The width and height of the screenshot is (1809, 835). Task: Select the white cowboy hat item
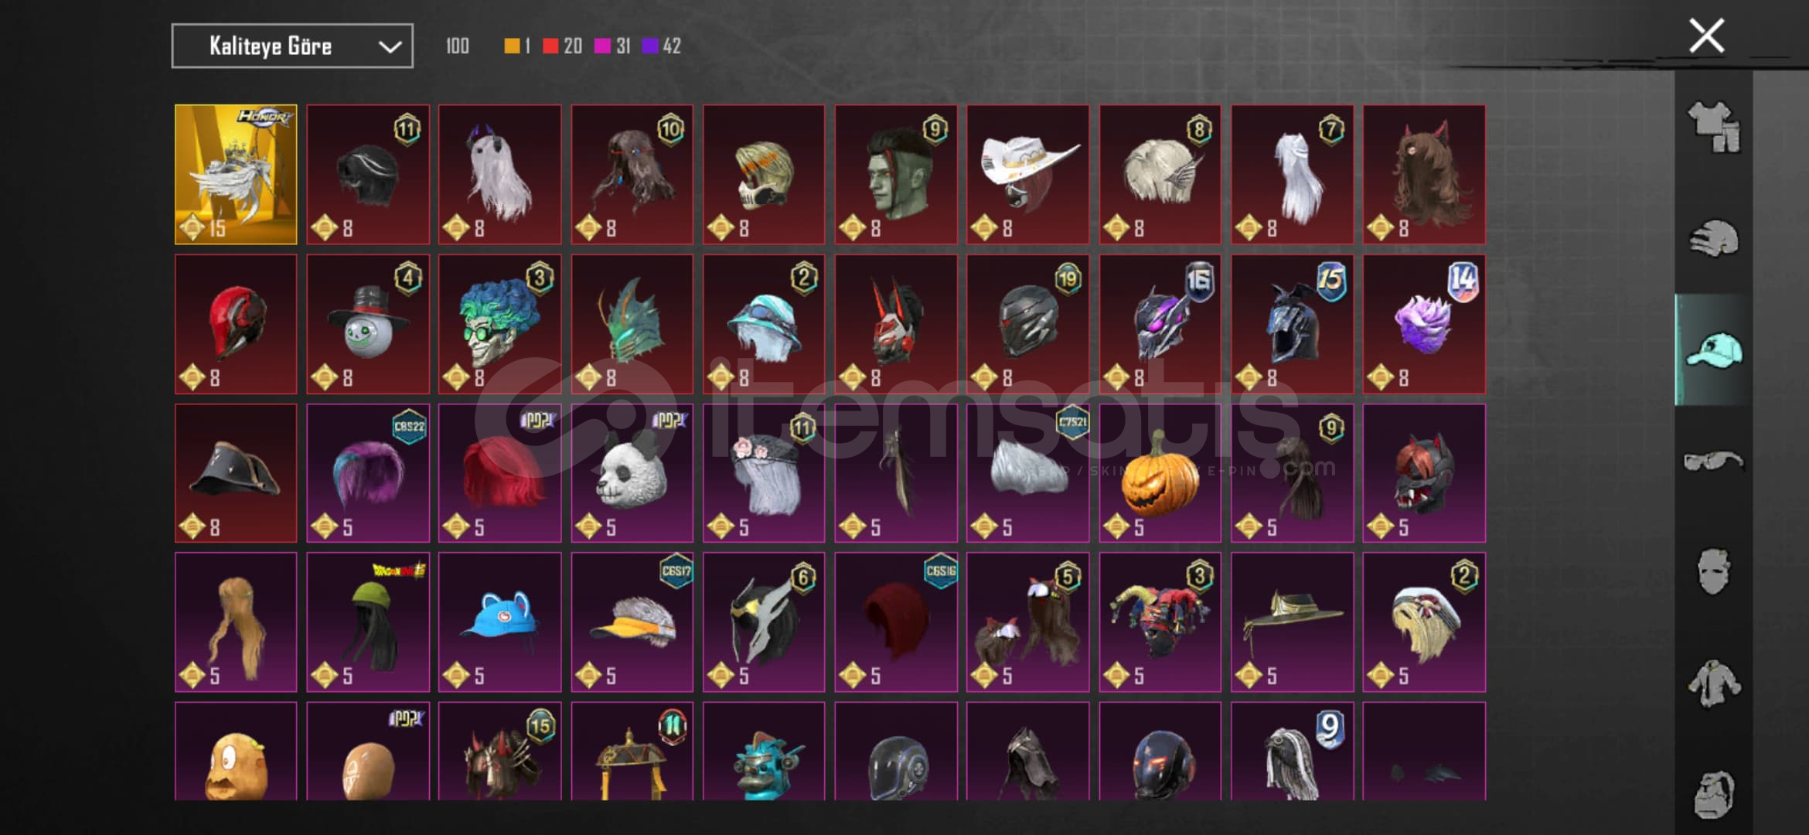point(1027,175)
